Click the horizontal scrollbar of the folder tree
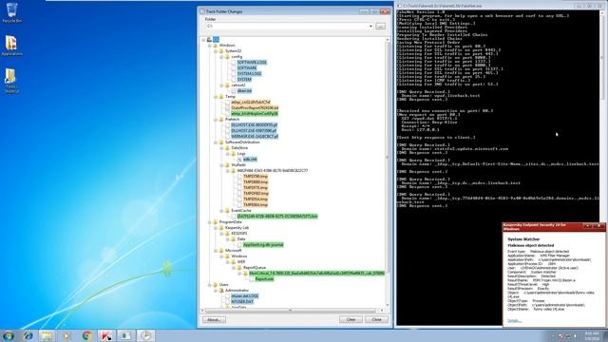The width and height of the screenshot is (608, 342). coord(291,311)
